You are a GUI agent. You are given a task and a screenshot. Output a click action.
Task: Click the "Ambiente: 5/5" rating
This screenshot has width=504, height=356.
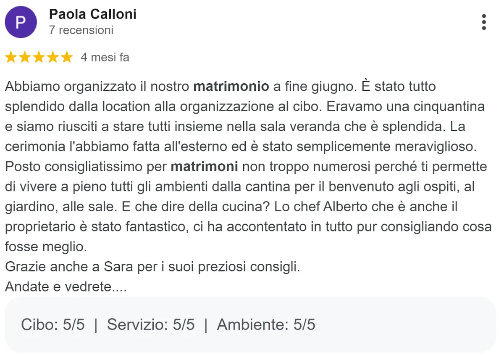pos(266,325)
